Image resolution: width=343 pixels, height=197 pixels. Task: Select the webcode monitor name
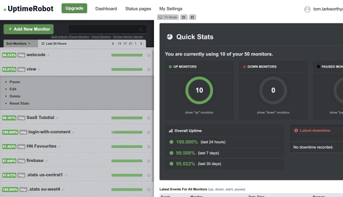coord(36,55)
